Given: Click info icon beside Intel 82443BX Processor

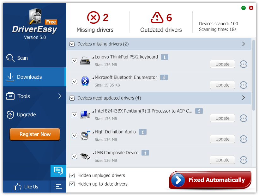Looking at the screenshot, I should click(199, 111).
